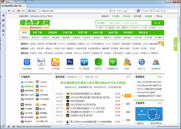Image resolution: width=181 pixels, height=129 pixels.
Task: Click the Forward navigation arrow
Action: click(14, 11)
